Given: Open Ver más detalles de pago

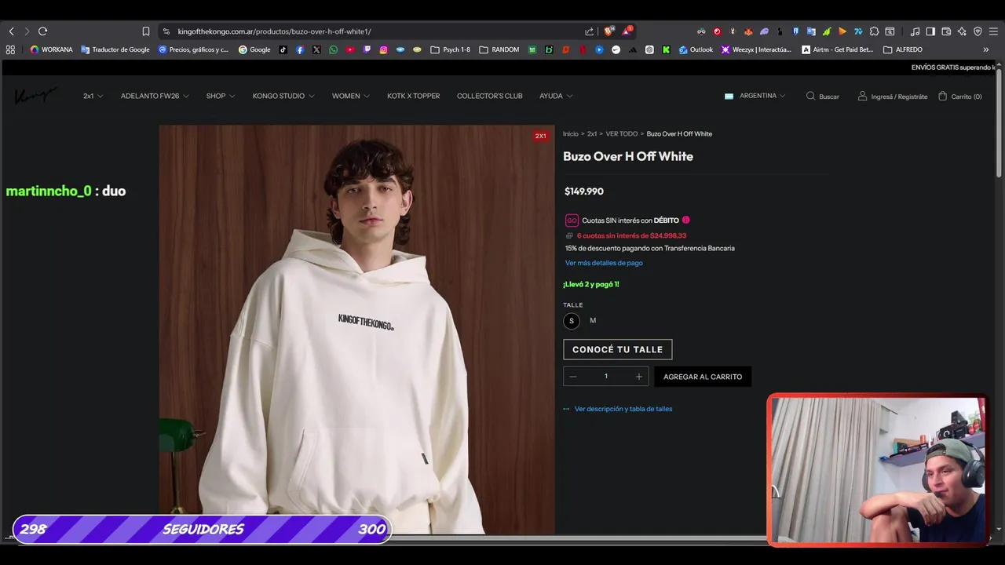Looking at the screenshot, I should pos(604,263).
